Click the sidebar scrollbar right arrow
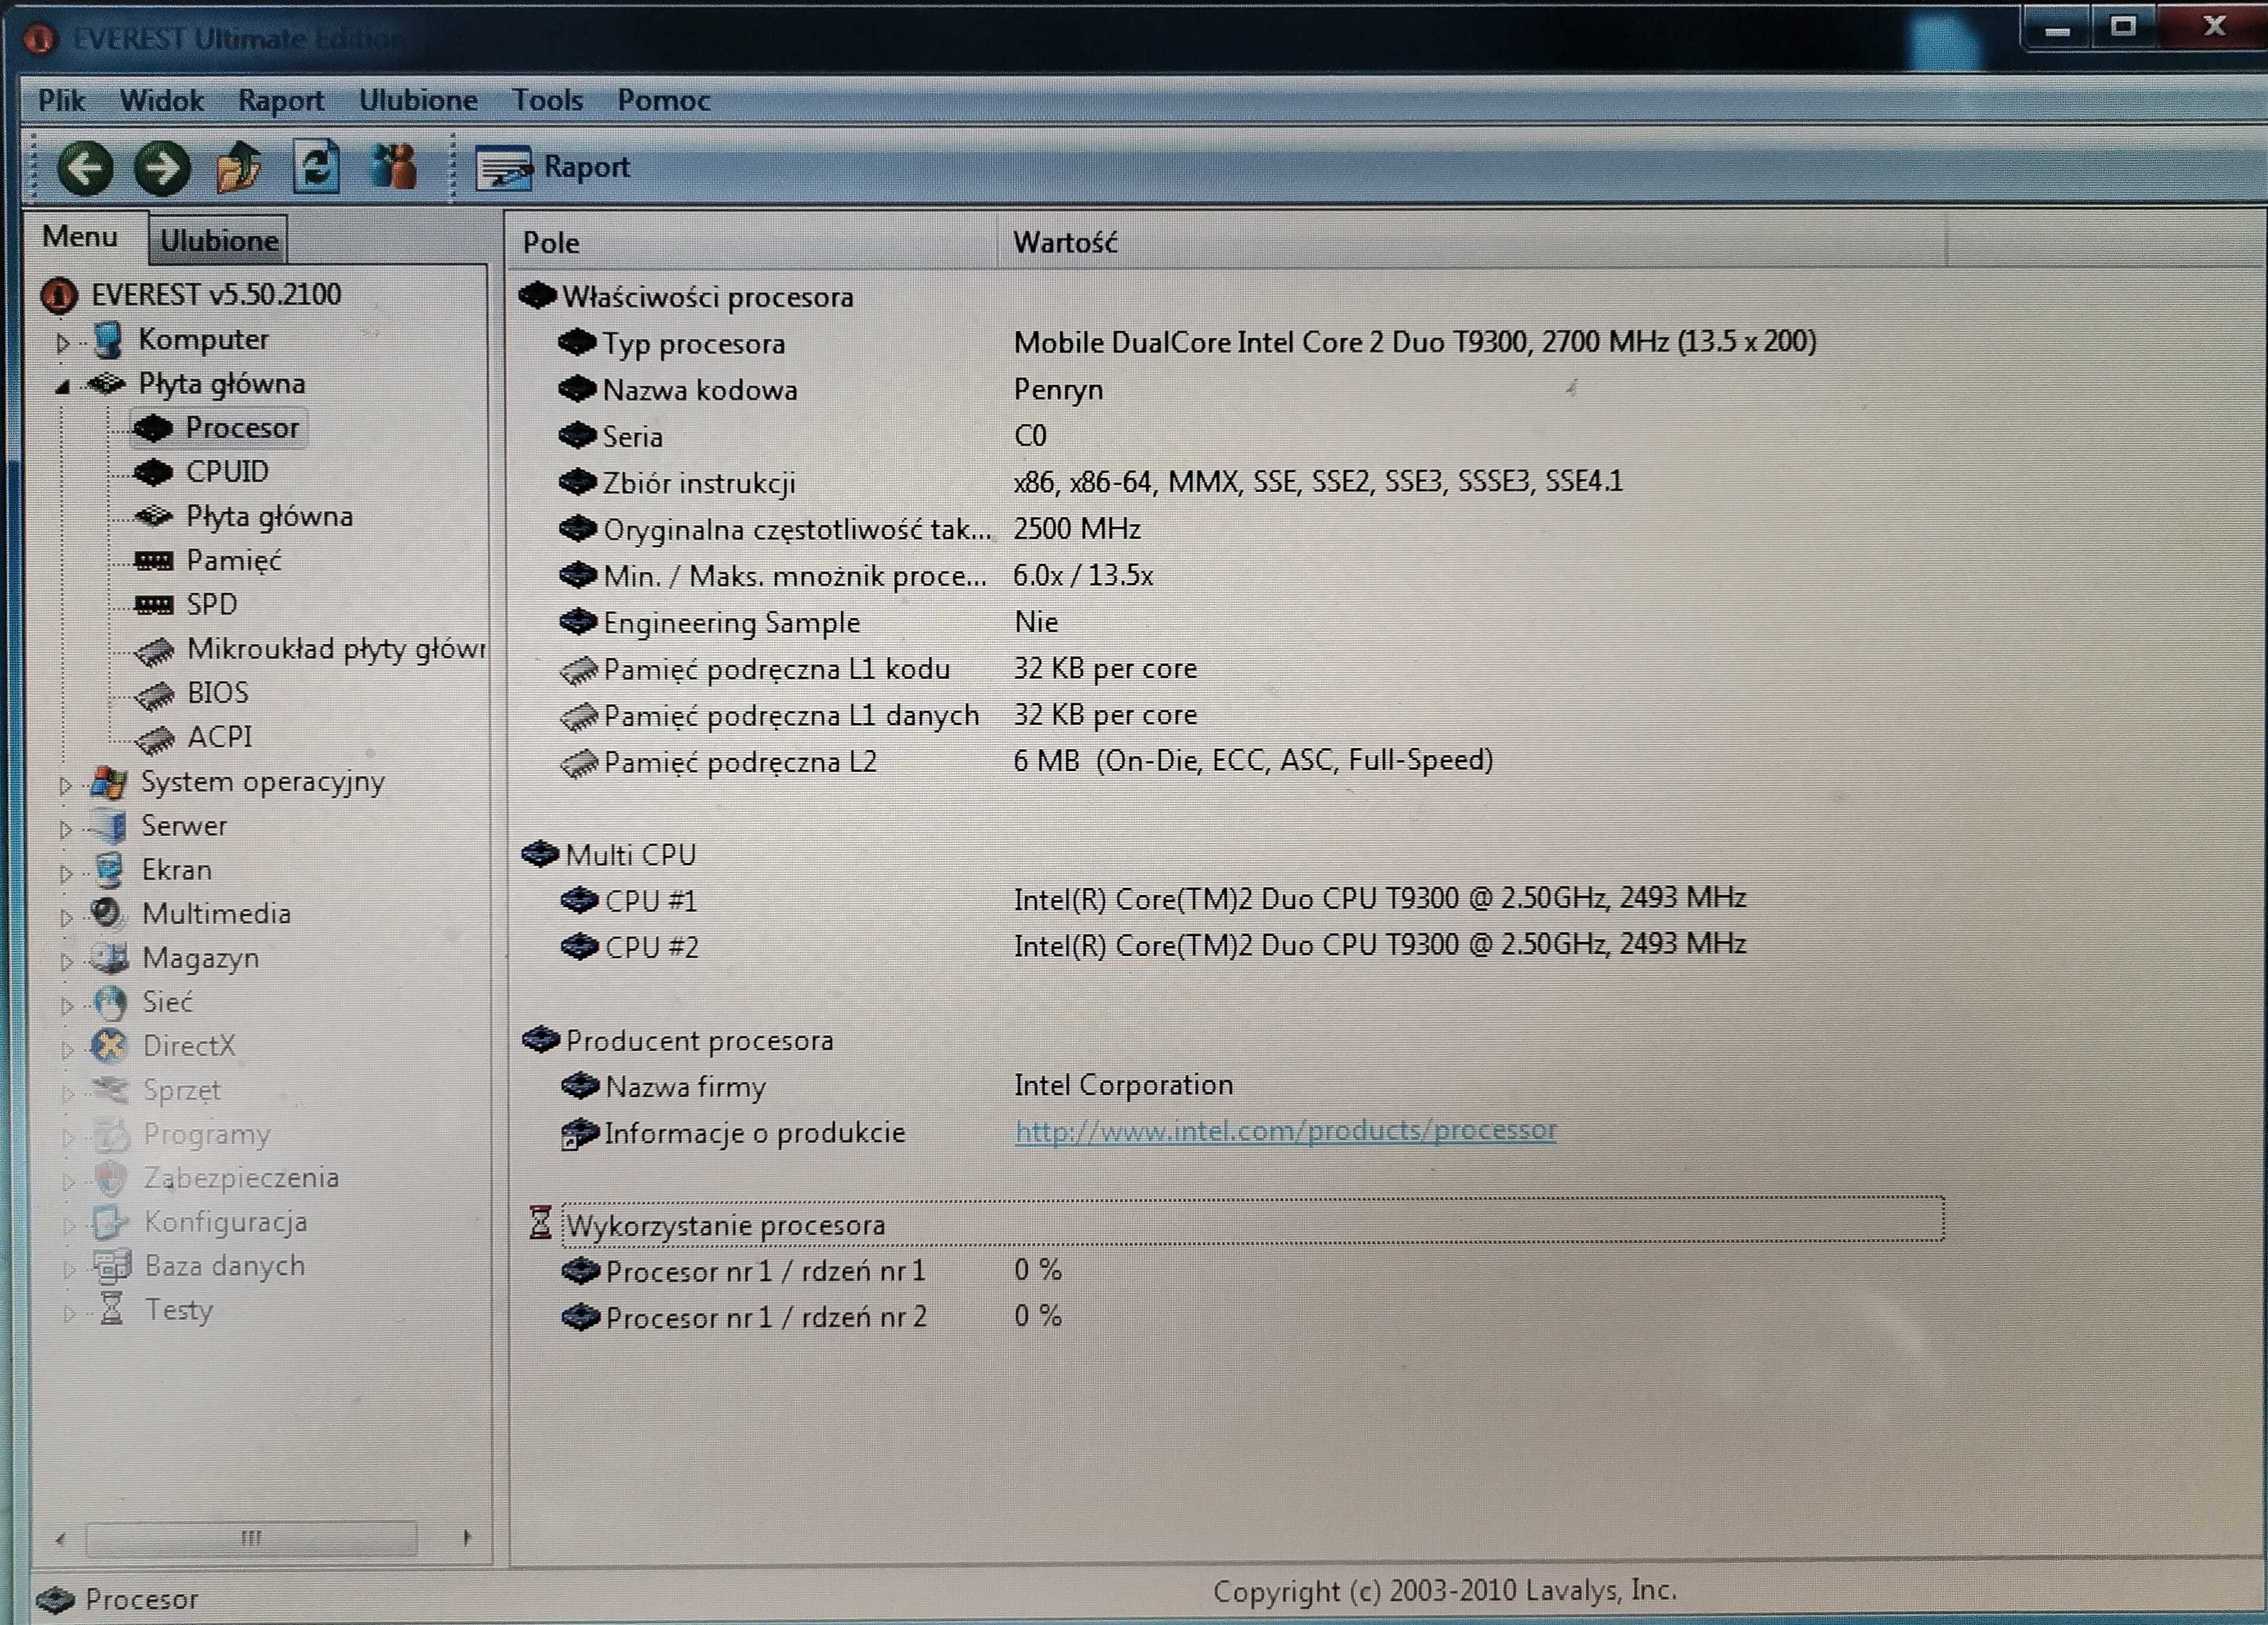This screenshot has height=1625, width=2268. 466,1538
